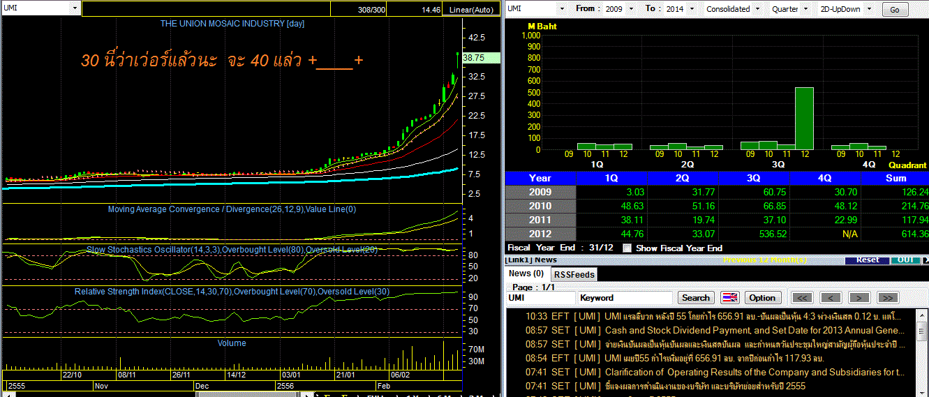Click the 3.03 cell for 2009 1Q
The width and height of the screenshot is (929, 397).
click(612, 192)
